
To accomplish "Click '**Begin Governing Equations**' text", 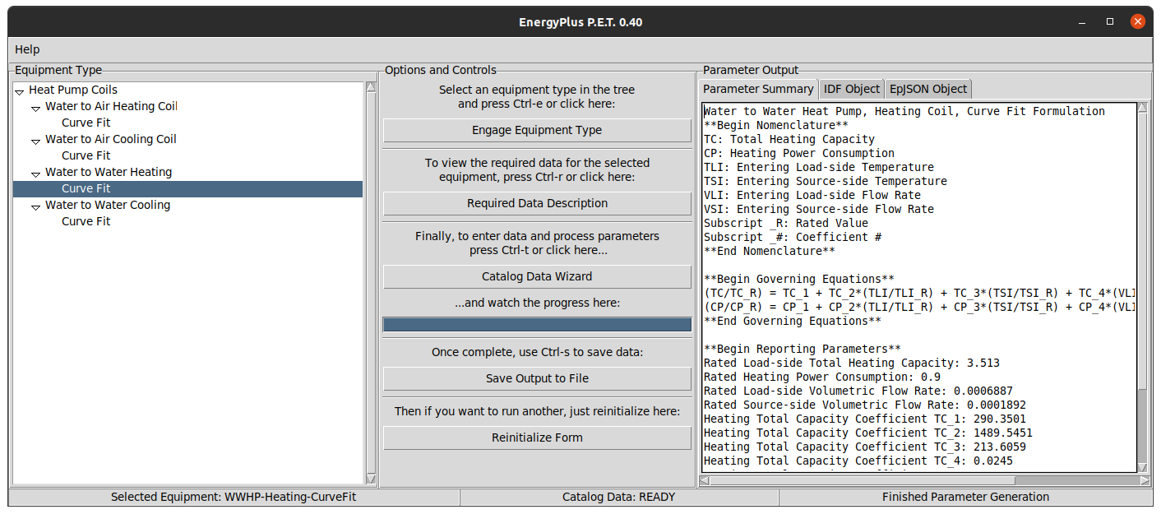I will pyautogui.click(x=799, y=279).
